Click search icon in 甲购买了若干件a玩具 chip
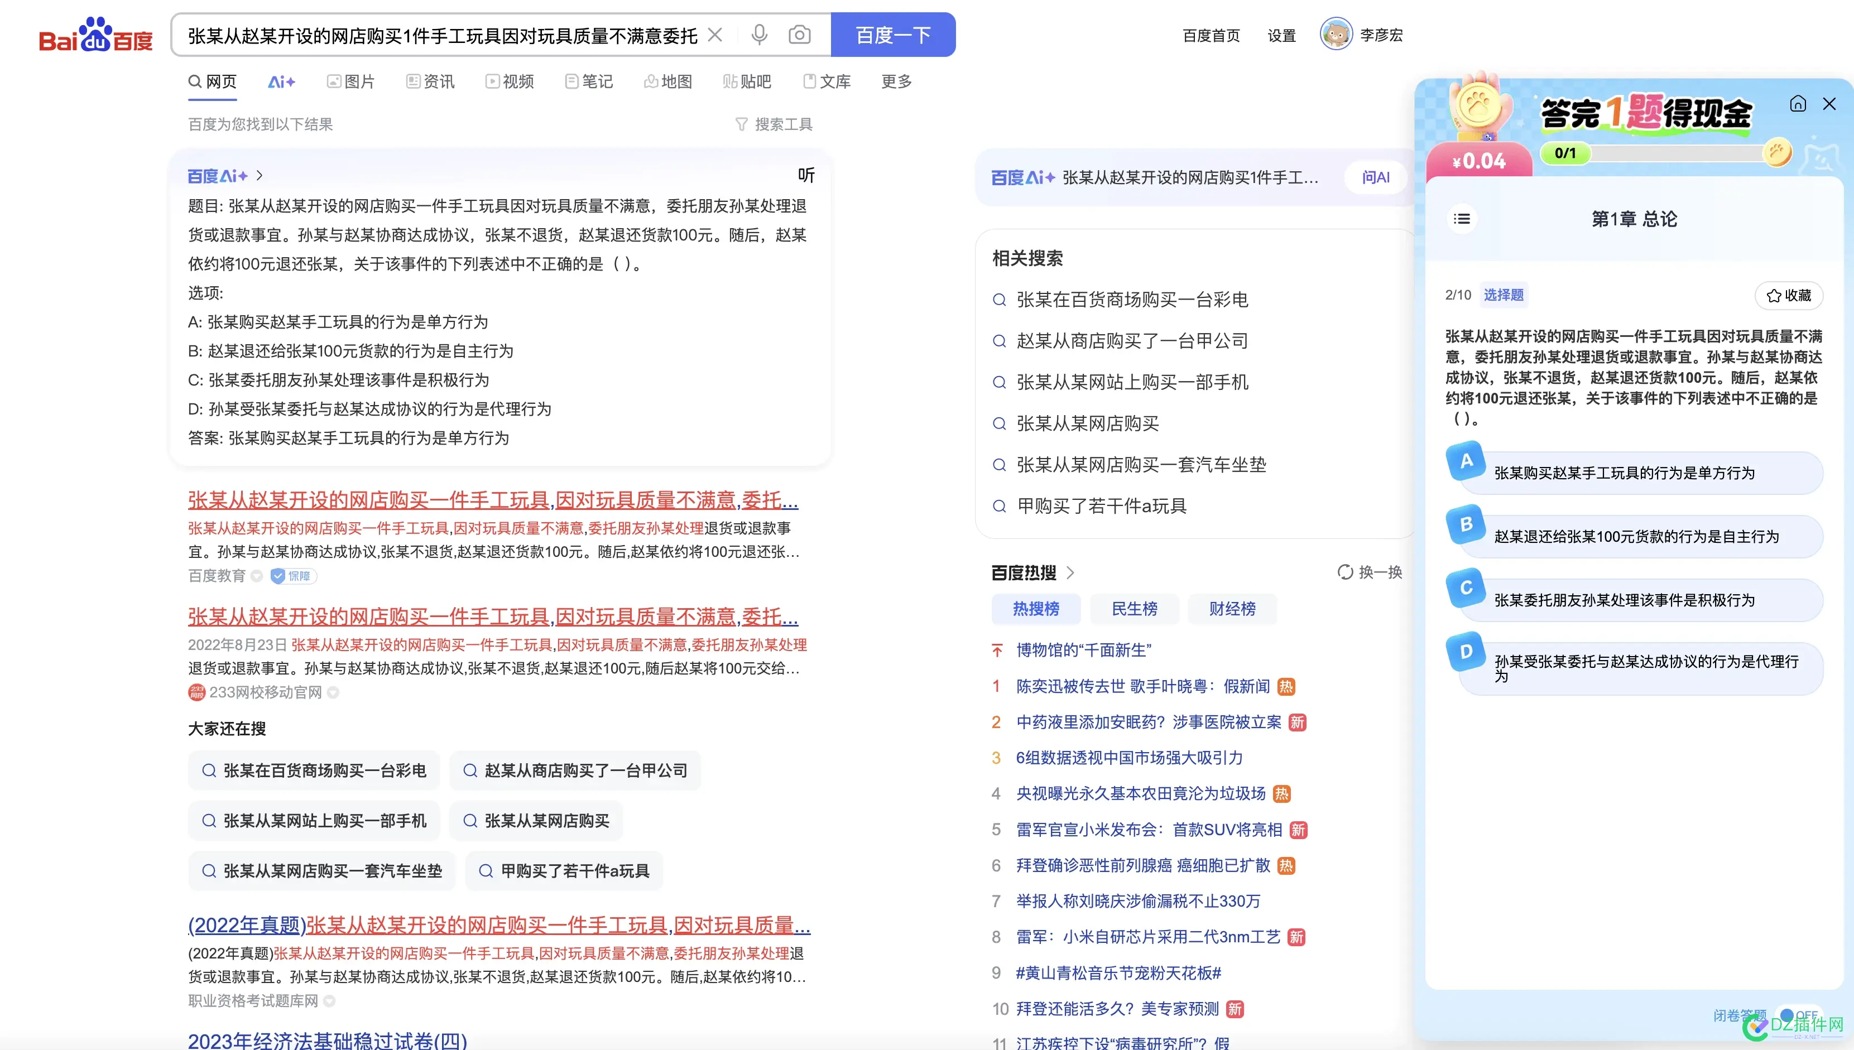This screenshot has width=1854, height=1050. (486, 871)
